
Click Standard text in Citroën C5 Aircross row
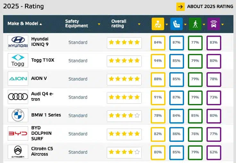coord(78,152)
